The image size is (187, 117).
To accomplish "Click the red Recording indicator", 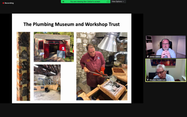I will [8, 3].
